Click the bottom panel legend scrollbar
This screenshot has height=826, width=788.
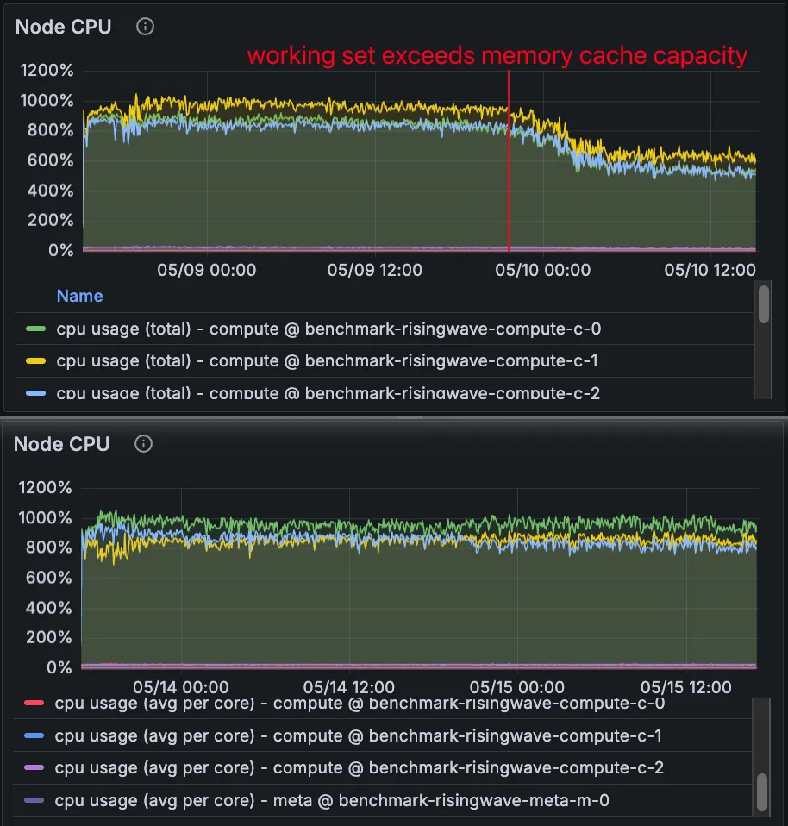tap(761, 792)
